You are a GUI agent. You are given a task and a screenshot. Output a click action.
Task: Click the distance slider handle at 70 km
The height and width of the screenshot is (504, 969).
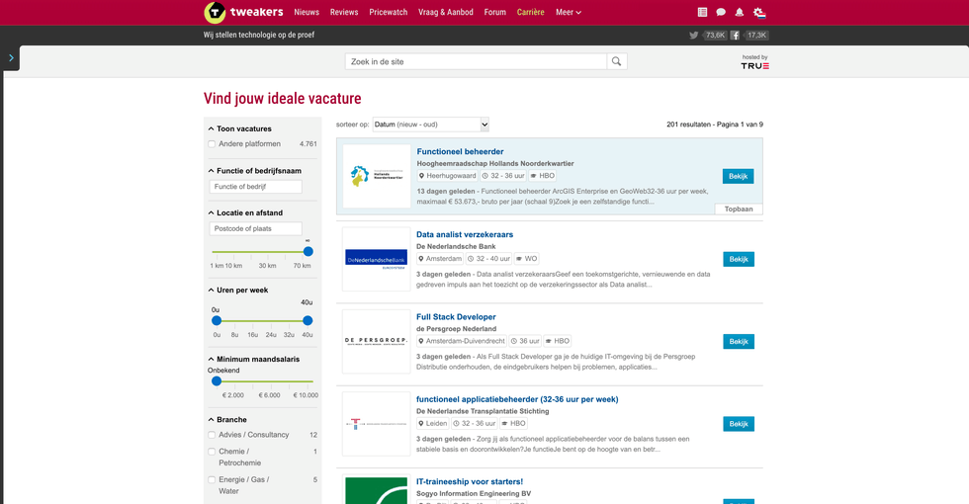coord(308,251)
